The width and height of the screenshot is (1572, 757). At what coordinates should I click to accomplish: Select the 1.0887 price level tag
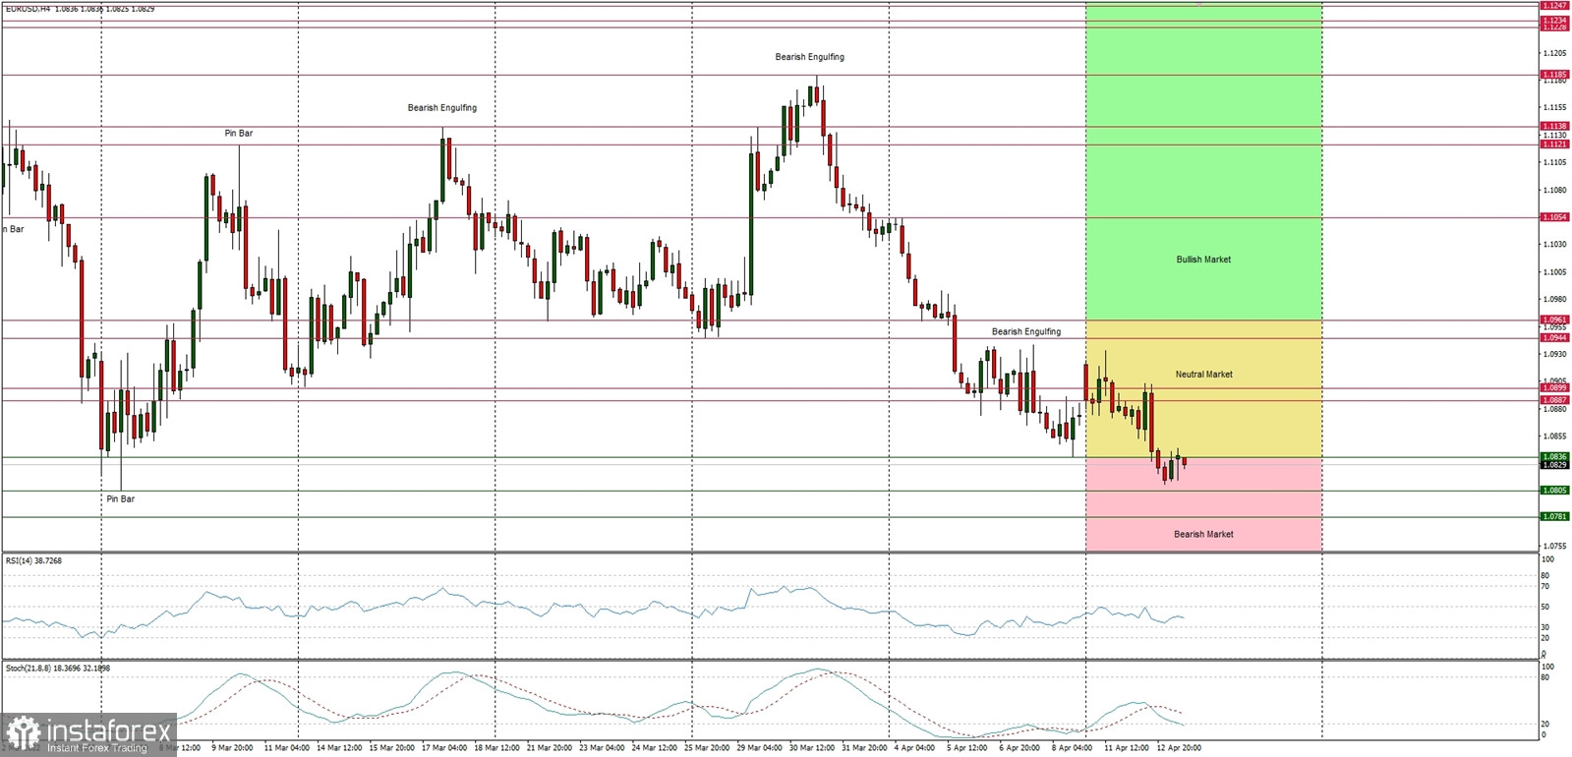point(1554,400)
